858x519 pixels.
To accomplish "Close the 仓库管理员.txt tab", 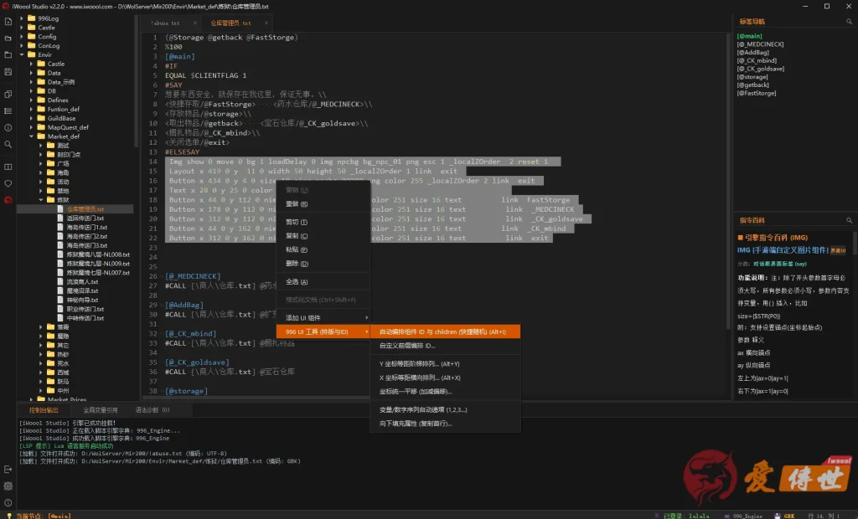I will pyautogui.click(x=266, y=23).
